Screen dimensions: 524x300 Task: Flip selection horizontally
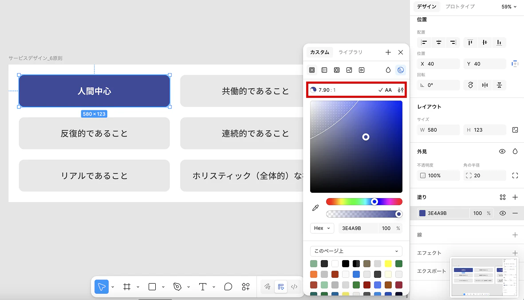(485, 85)
